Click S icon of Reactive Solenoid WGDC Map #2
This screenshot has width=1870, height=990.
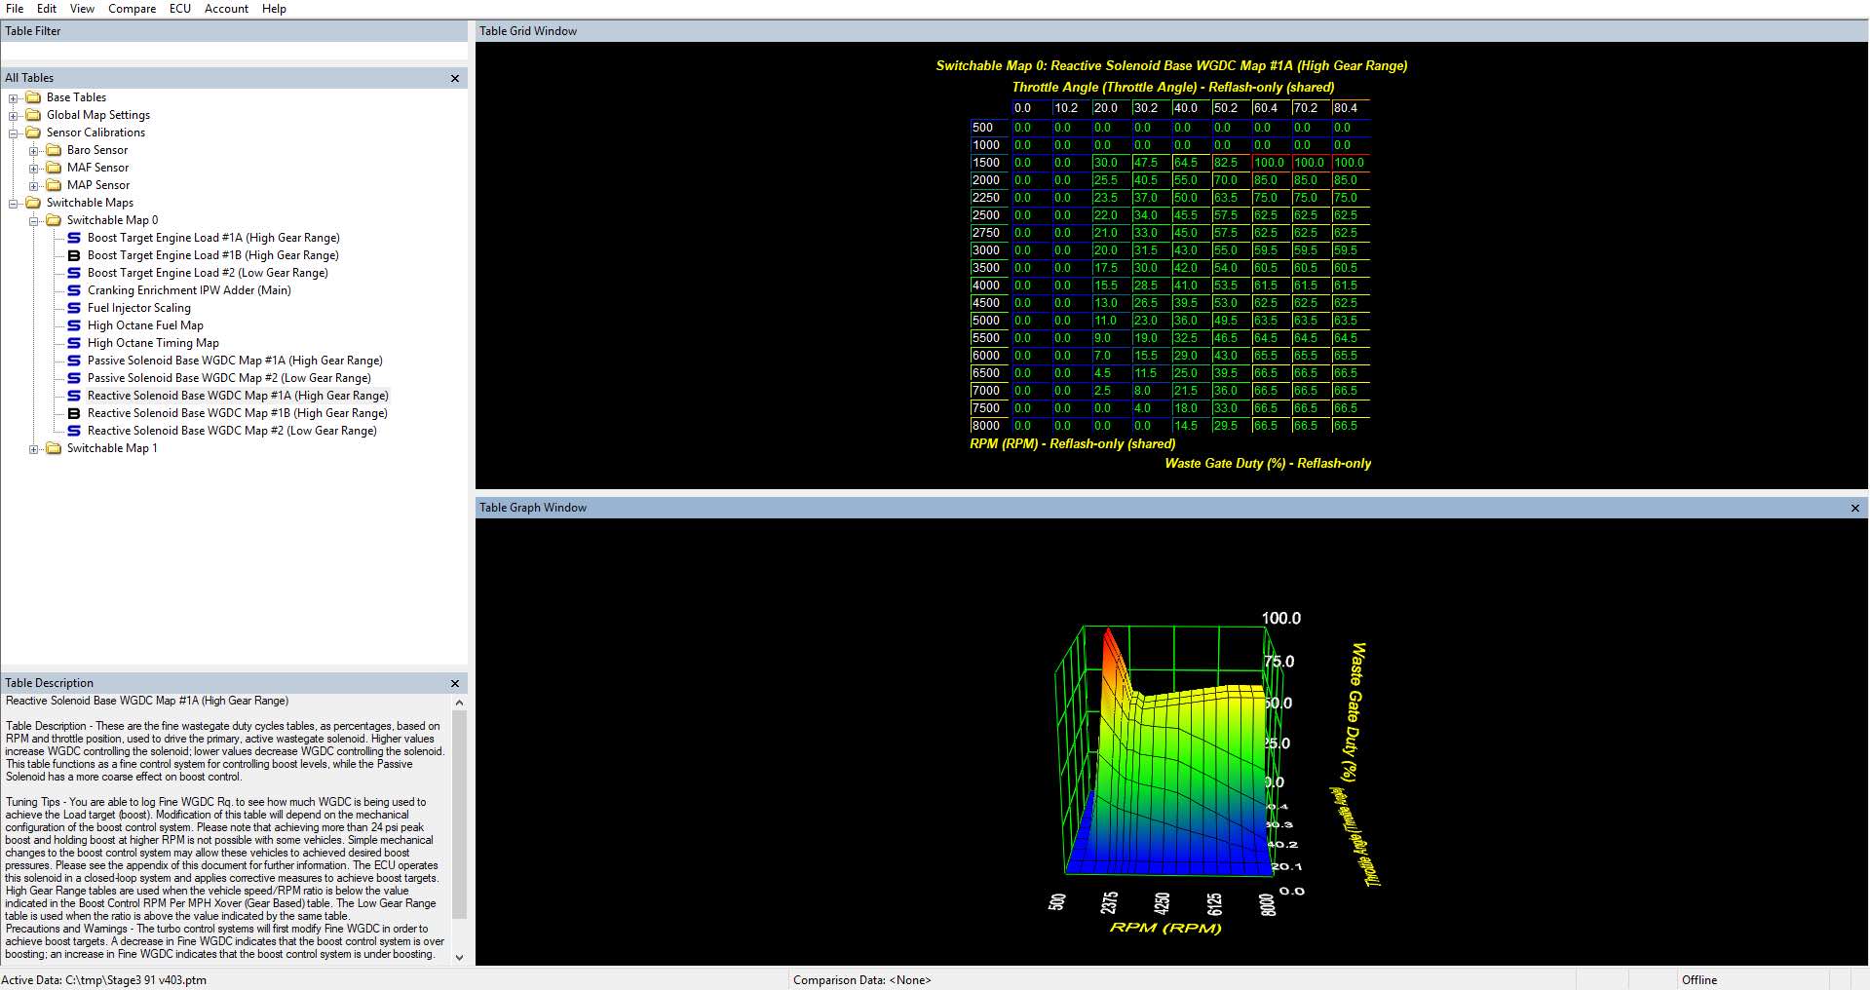tap(74, 431)
